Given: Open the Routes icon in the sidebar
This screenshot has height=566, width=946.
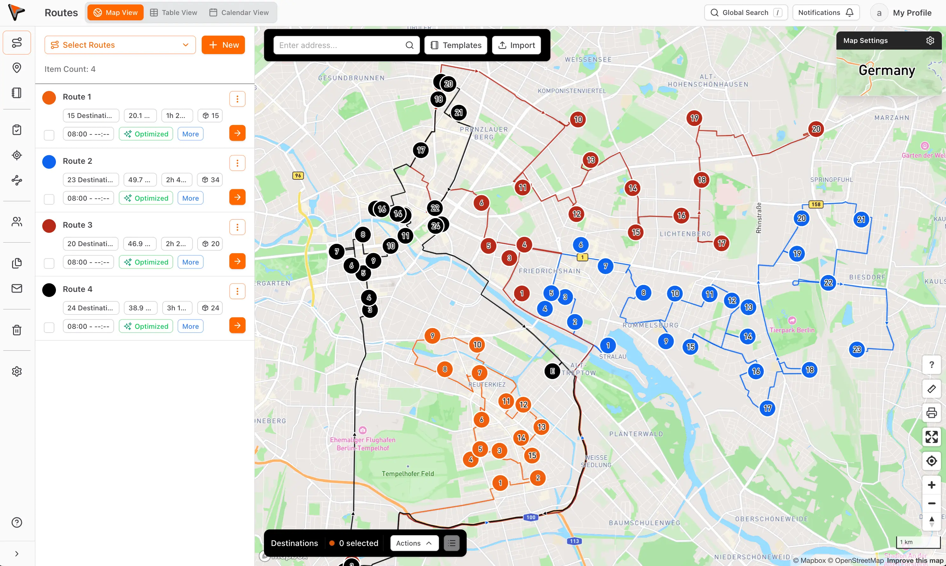Looking at the screenshot, I should 17,42.
